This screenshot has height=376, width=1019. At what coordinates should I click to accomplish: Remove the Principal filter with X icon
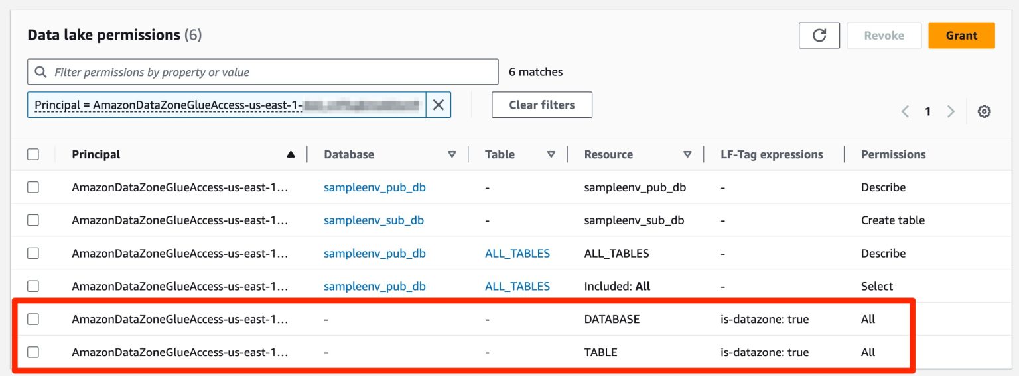click(439, 105)
